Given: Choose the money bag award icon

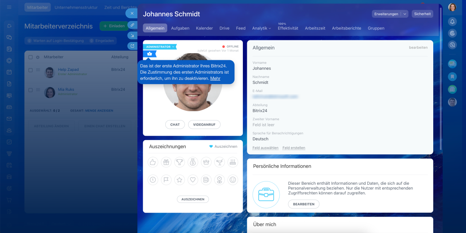Looking at the screenshot, I should pyautogui.click(x=193, y=162).
